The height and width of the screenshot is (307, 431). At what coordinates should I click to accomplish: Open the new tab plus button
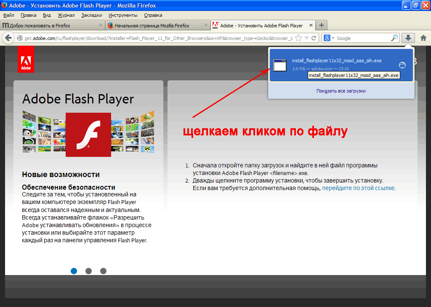pos(321,25)
